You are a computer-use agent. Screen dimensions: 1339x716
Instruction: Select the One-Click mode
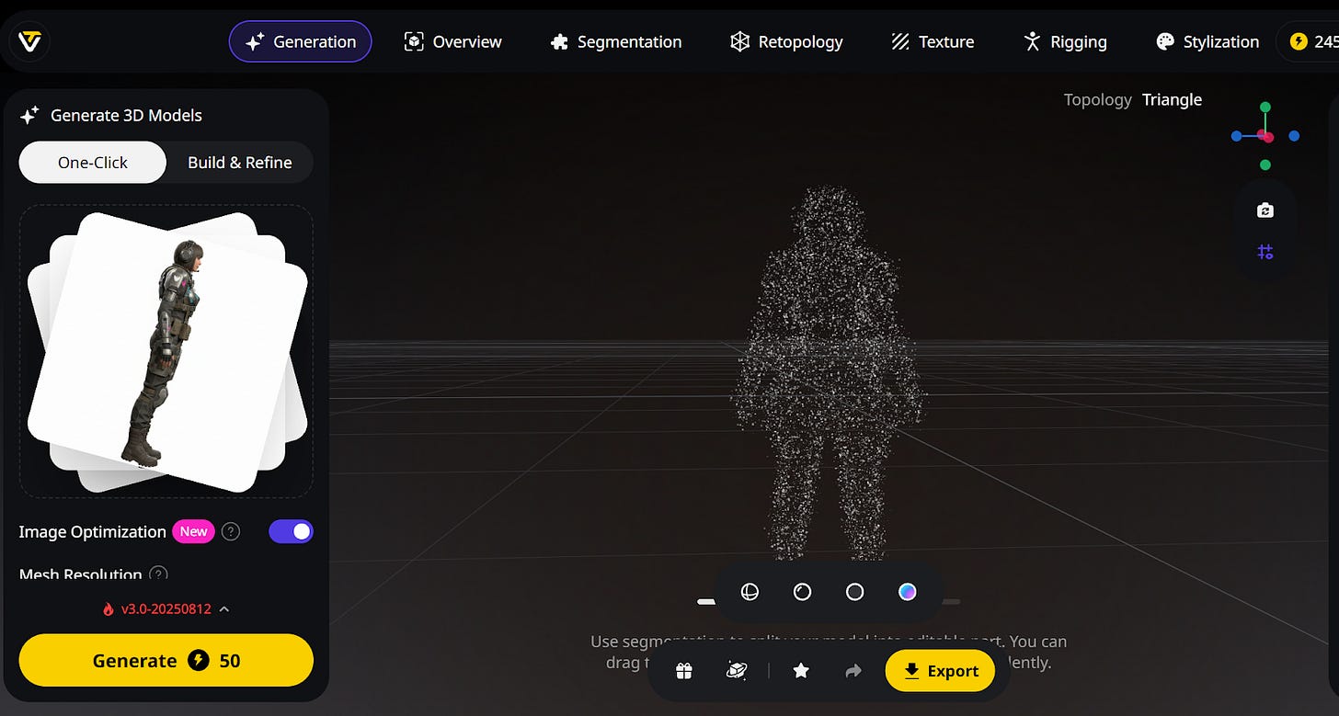[93, 163]
